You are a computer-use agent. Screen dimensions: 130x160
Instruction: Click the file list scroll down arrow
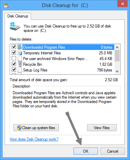pos(117,71)
